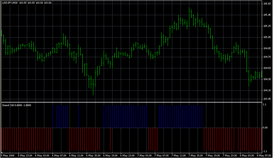Viewport: 273px width, 158px height.
Task: Click the 5 May 2008 time label
Action: coord(8,156)
